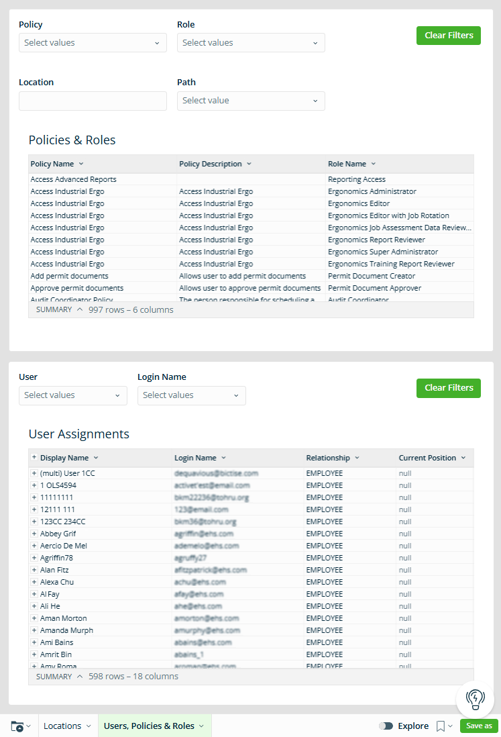
Task: Open Role Name column header menu arrow
Action: (374, 164)
